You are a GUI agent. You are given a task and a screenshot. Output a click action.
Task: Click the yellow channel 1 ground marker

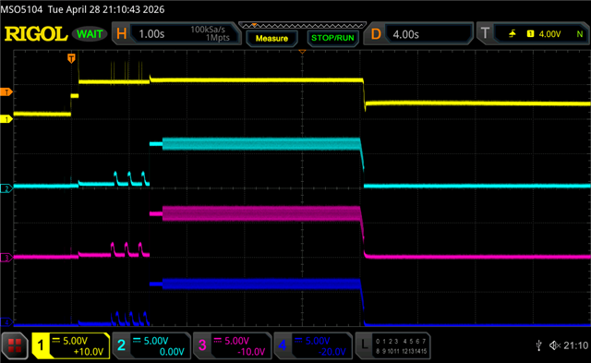click(6, 119)
